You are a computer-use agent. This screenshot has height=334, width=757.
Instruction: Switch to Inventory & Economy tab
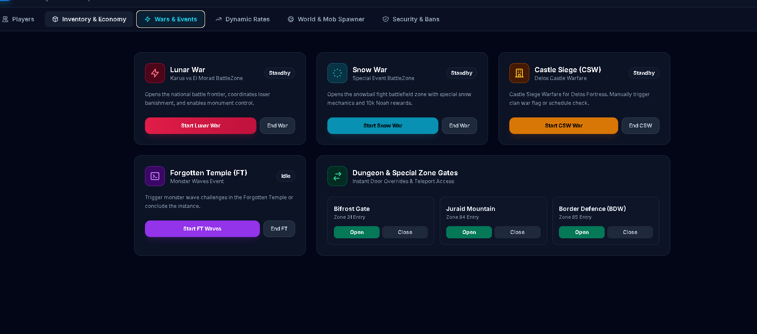click(89, 19)
